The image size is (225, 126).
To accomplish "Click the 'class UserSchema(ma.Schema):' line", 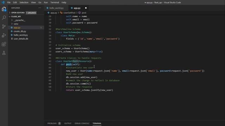I will (74, 33).
